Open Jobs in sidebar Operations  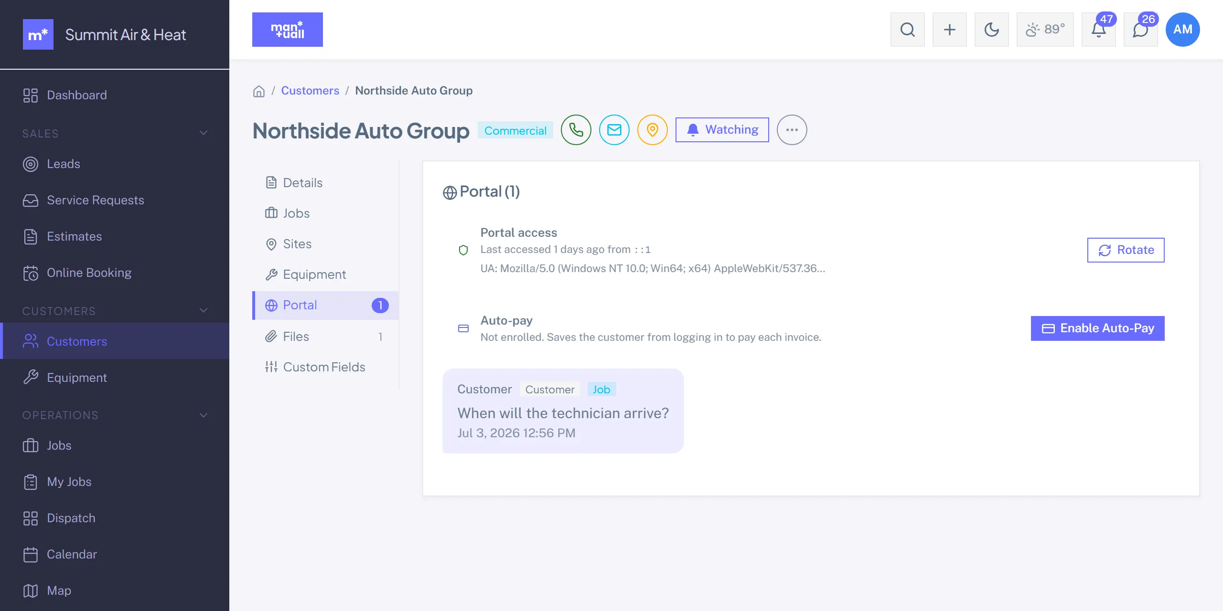115,446
